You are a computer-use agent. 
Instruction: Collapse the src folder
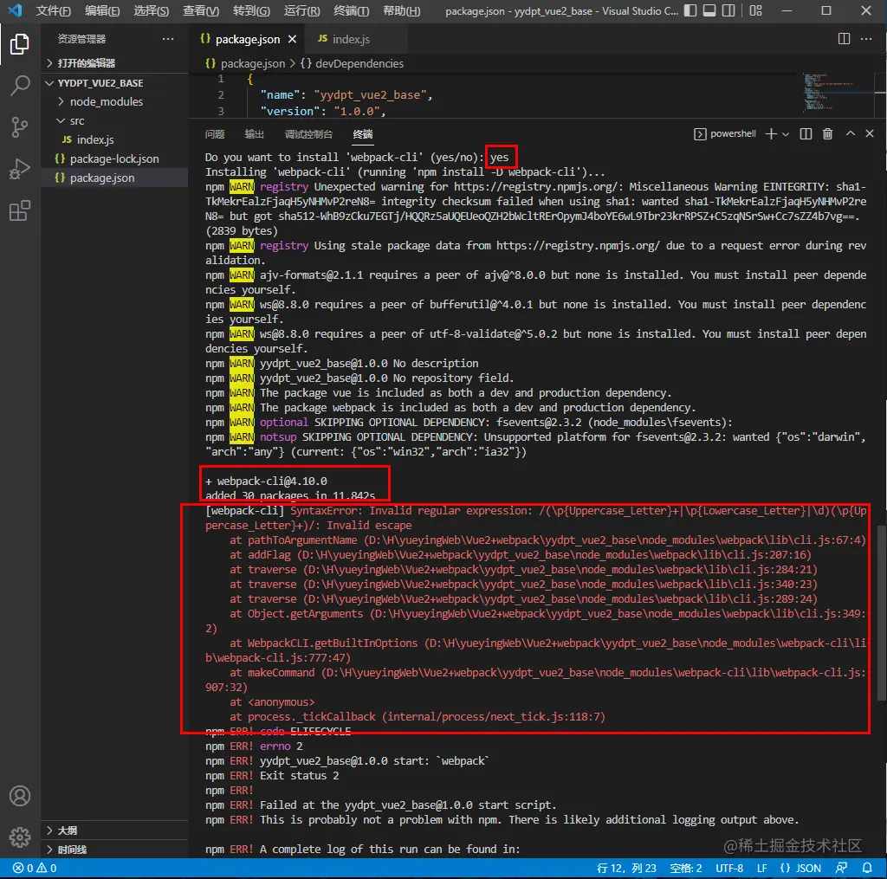coord(114,120)
